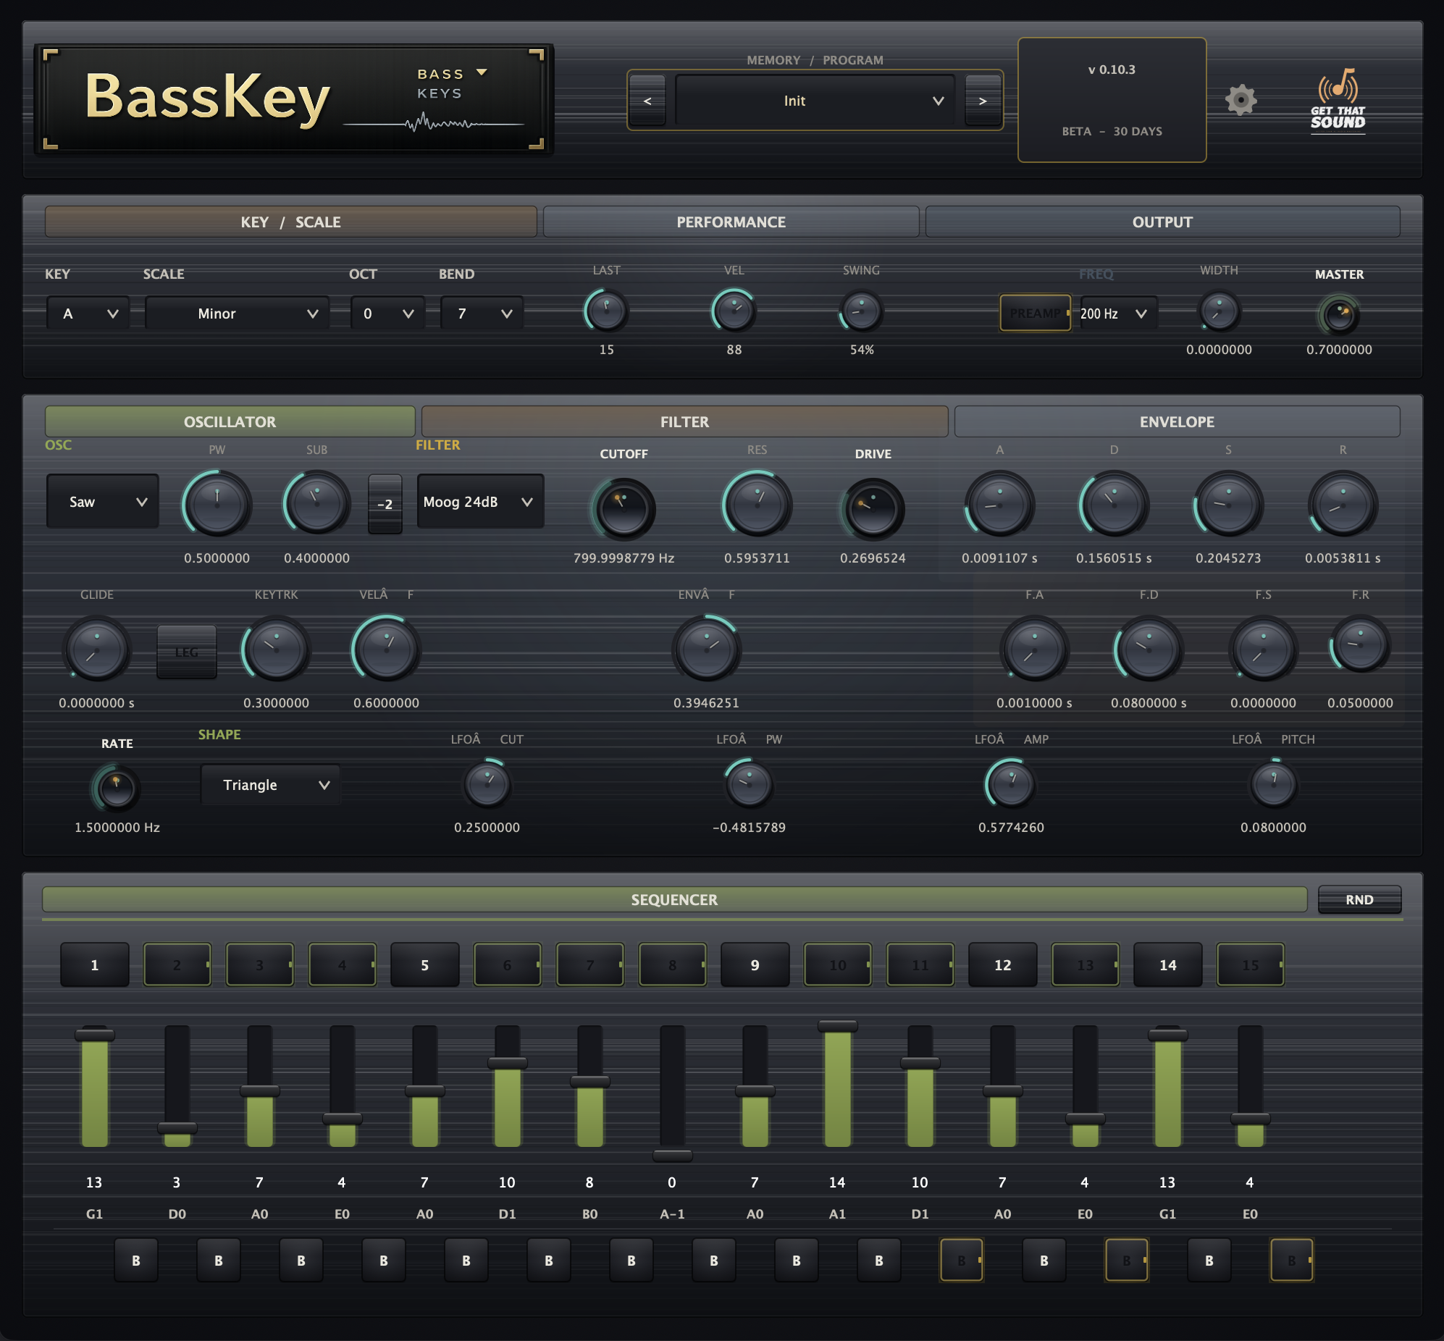Click the sub oscillator -2 octave switch
1444x1341 pixels.
[385, 504]
